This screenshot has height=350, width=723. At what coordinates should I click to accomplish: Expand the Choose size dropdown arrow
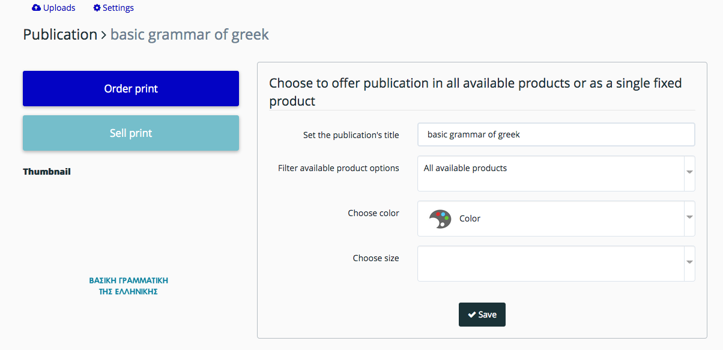click(x=689, y=262)
